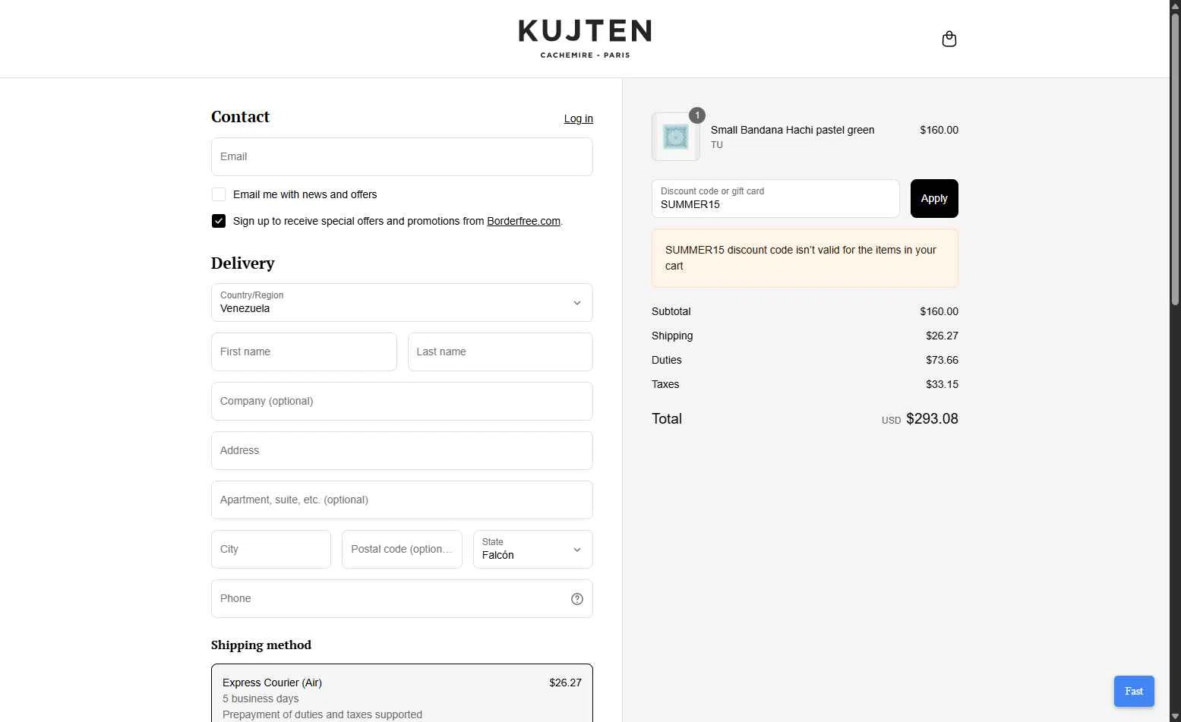The height and width of the screenshot is (722, 1181).
Task: Focus the Postal code (optional) field
Action: tap(402, 549)
